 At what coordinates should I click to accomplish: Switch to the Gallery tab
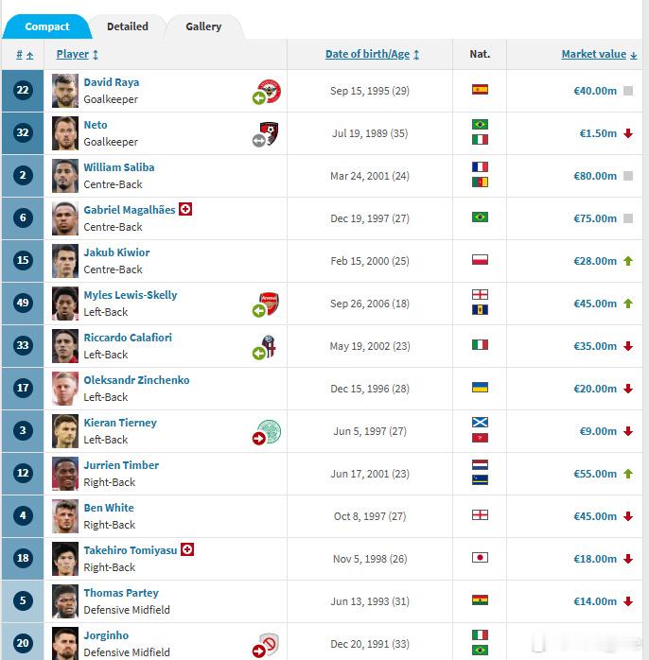(203, 26)
